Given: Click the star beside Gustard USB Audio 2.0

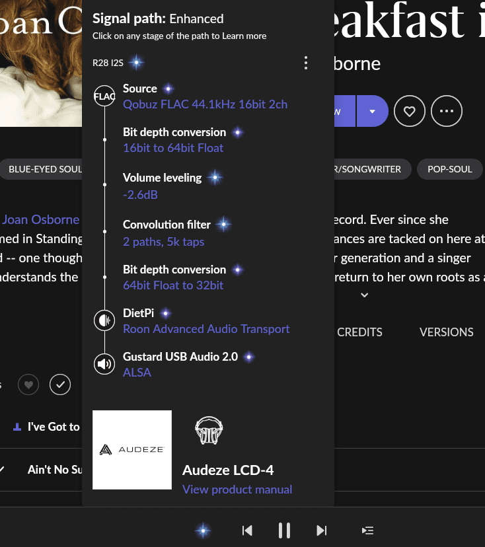Looking at the screenshot, I should (249, 357).
